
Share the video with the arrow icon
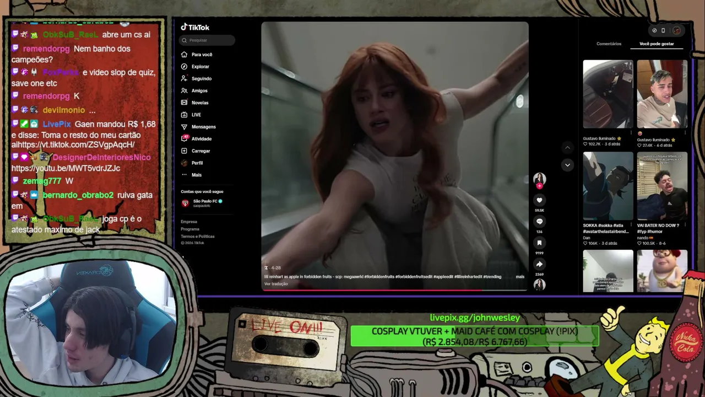click(539, 264)
